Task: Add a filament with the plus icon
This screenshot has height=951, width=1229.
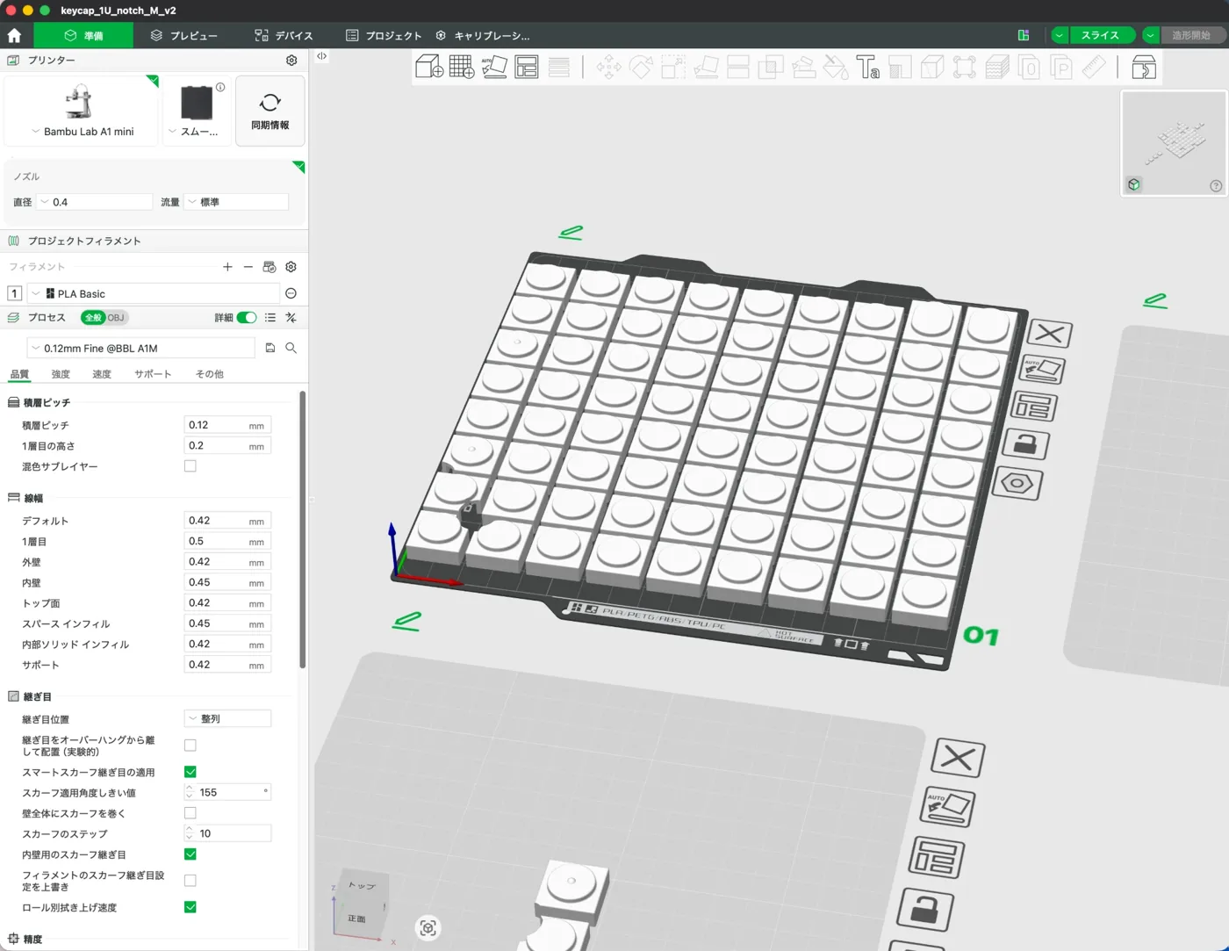Action: 227,267
